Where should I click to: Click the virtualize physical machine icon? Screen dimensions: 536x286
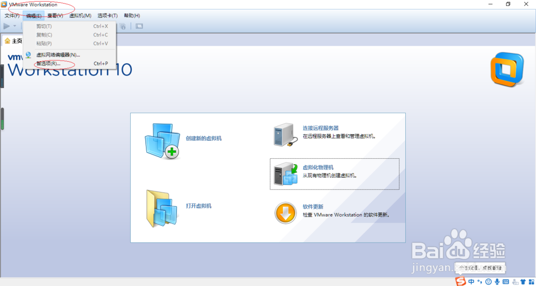point(286,174)
